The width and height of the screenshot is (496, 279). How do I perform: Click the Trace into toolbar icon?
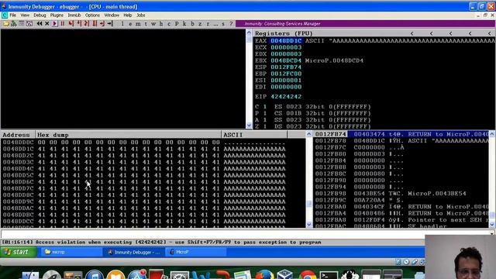[x=87, y=24]
